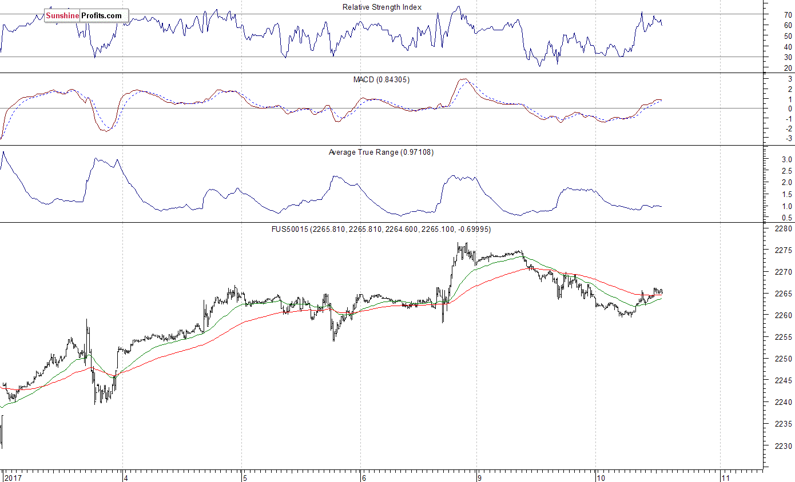Click the 2.5 value on the ATR axis
This screenshot has height=482, width=795.
787,171
